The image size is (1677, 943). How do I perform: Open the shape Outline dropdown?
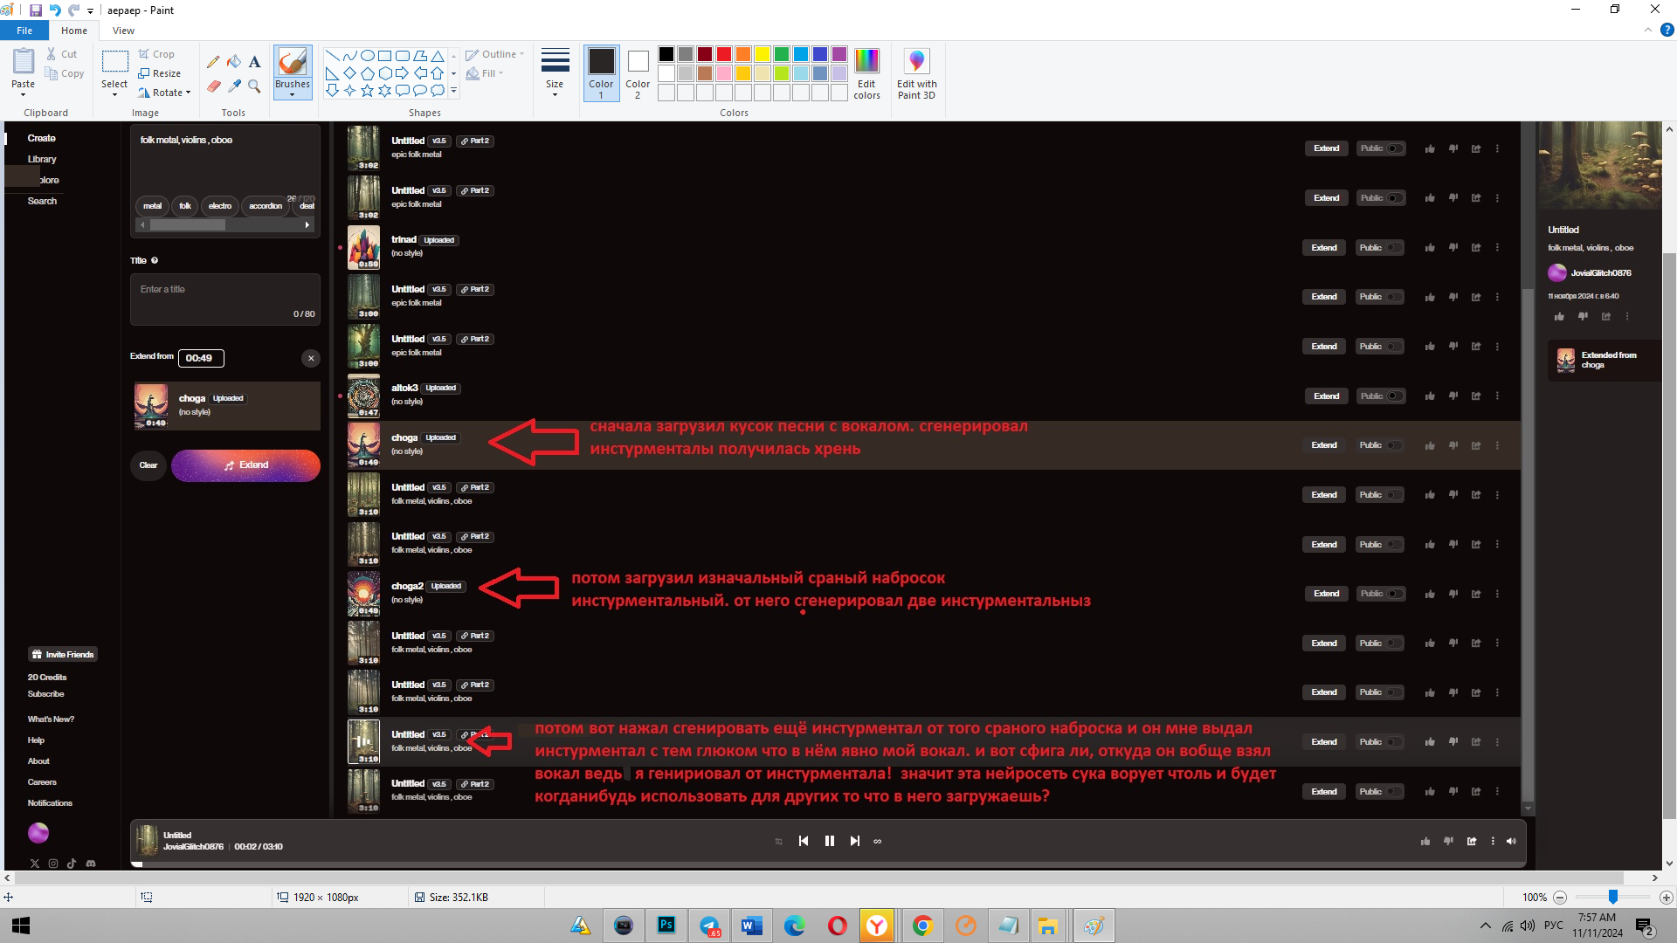(495, 54)
